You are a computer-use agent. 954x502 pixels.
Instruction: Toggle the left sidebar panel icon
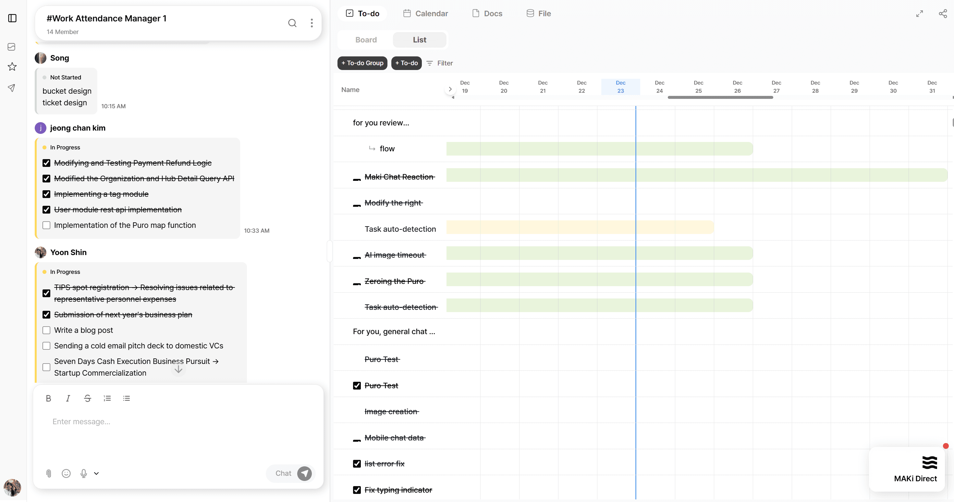click(12, 18)
